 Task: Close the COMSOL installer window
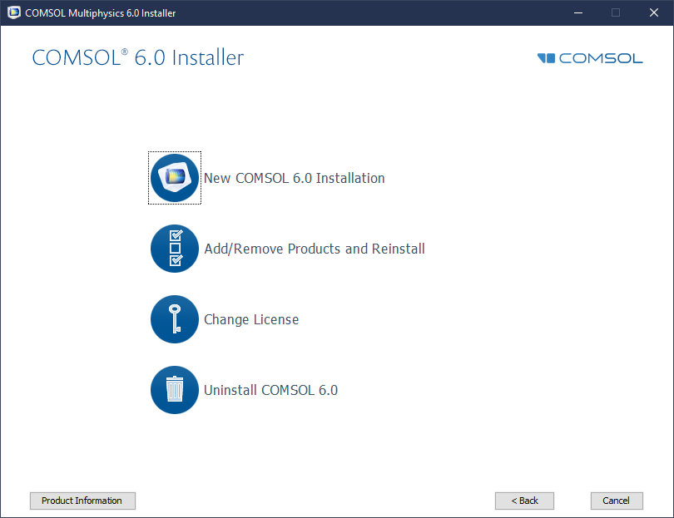654,12
